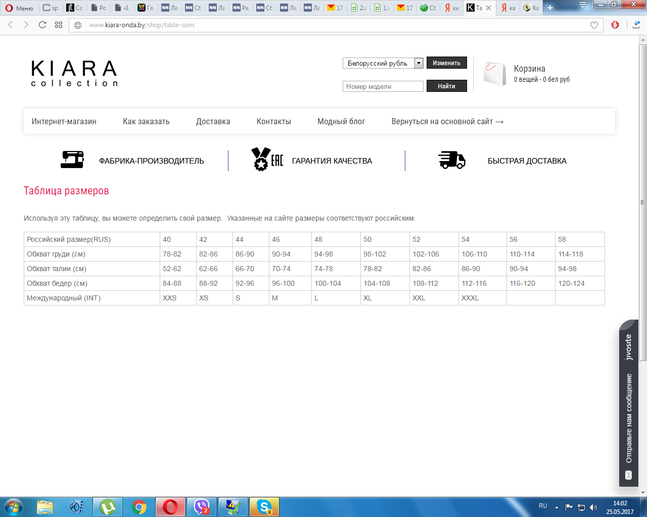647x517 pixels.
Task: Open the downloads arrow icon in toolbar
Action: 636,25
